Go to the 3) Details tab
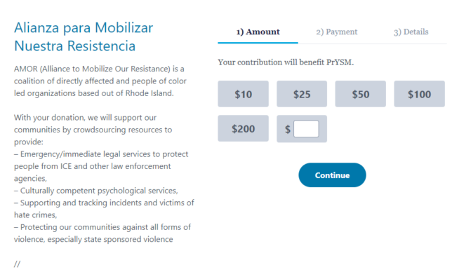Screen dimensions: 452x279 (411, 32)
